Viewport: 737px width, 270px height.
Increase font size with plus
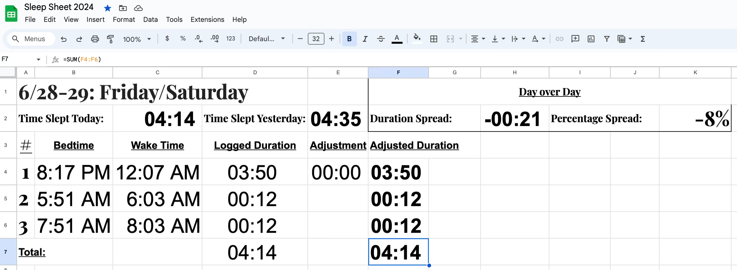pos(332,39)
